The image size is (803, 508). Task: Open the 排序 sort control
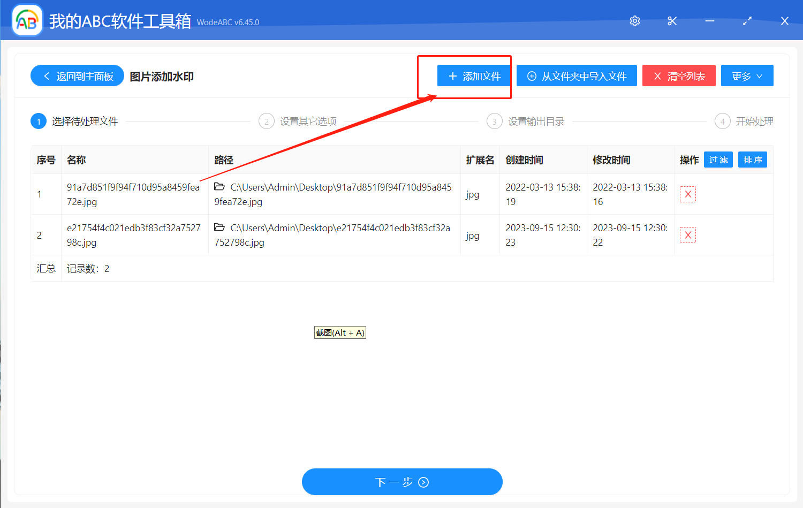752,159
